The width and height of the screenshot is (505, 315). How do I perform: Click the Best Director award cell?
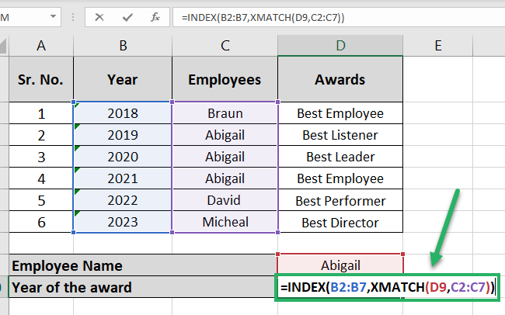click(340, 223)
